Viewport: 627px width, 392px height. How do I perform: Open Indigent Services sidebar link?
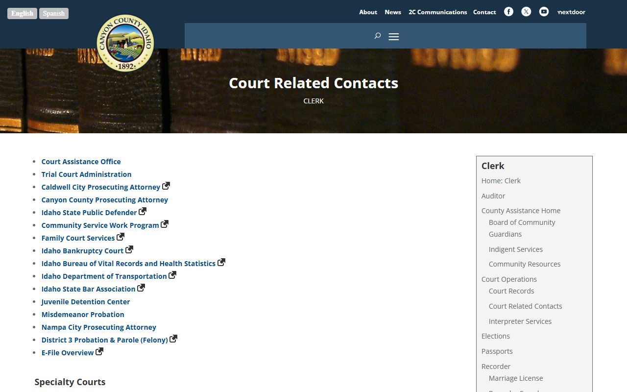coord(516,249)
